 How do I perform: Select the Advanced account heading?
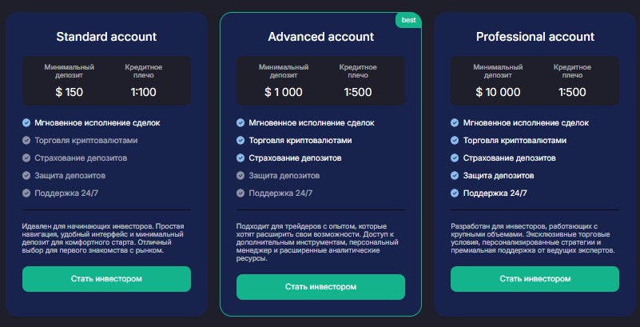[321, 37]
